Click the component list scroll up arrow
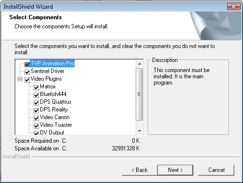 tap(140, 64)
